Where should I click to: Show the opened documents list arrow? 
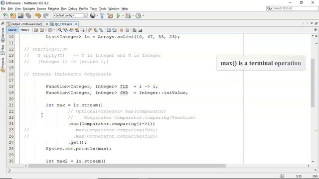pyautogui.click(x=312, y=23)
